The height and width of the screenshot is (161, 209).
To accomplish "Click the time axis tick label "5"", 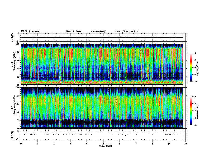I will (x=103, y=144).
